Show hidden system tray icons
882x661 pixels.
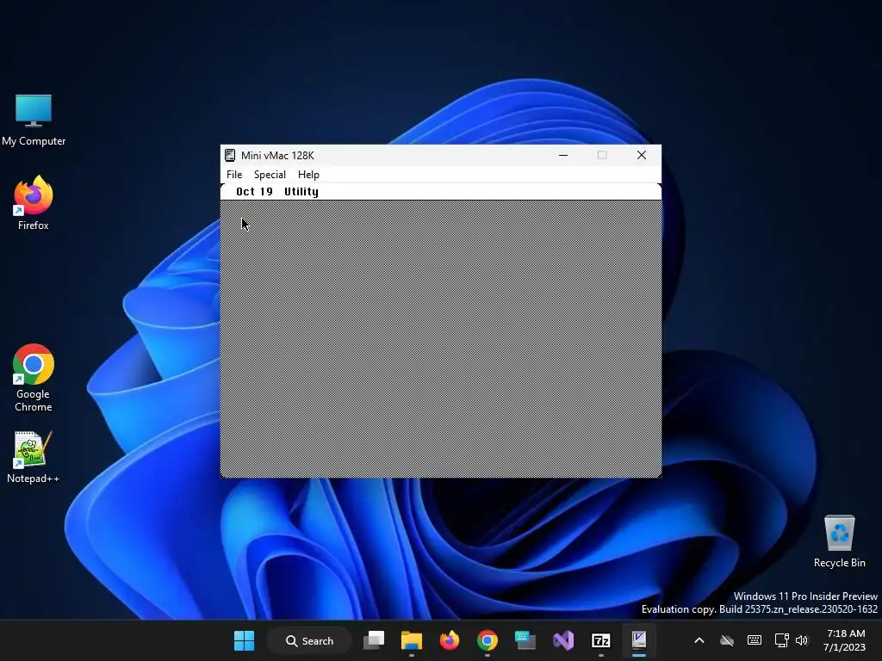tap(699, 640)
